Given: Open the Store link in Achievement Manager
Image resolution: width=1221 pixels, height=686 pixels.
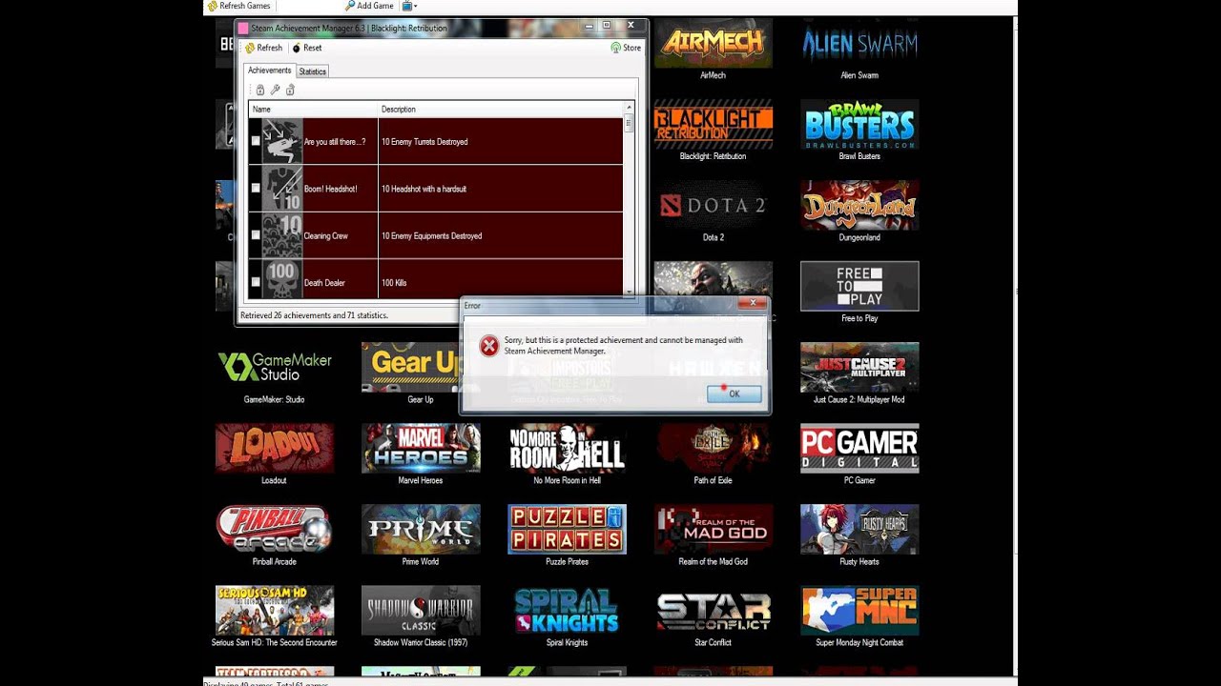Looking at the screenshot, I should pyautogui.click(x=626, y=48).
